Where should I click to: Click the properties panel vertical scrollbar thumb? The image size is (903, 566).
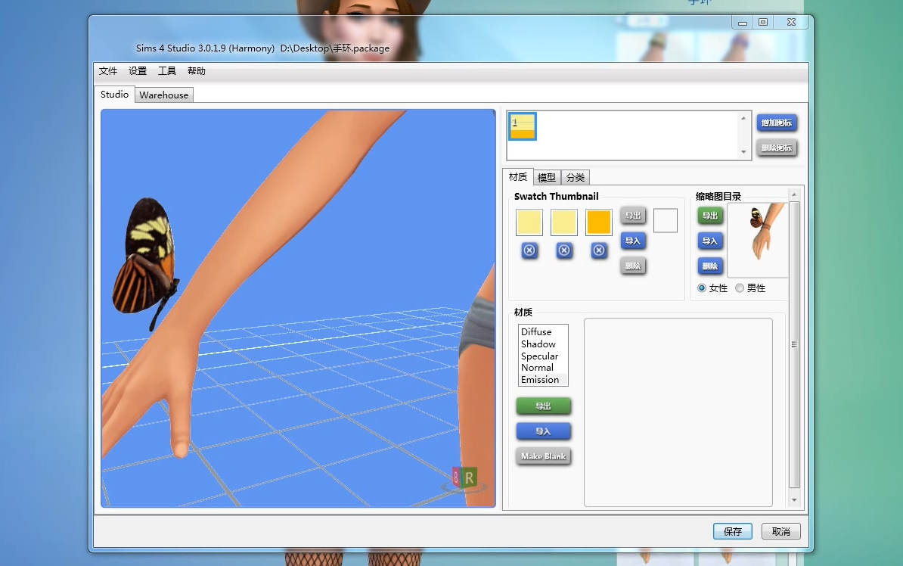794,345
